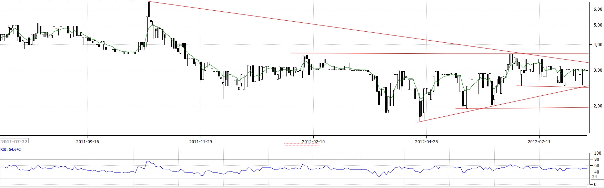
Task: Click the tallest candlestick's peak at the chart high
Action: [149, 3]
